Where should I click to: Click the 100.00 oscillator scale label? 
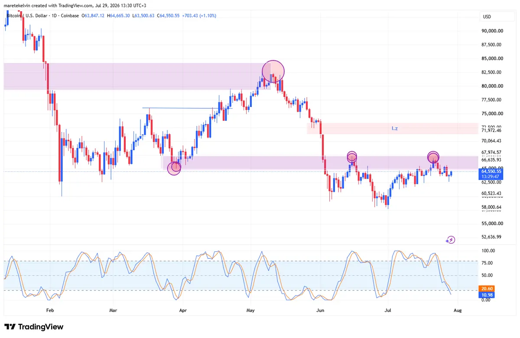tap(488, 251)
